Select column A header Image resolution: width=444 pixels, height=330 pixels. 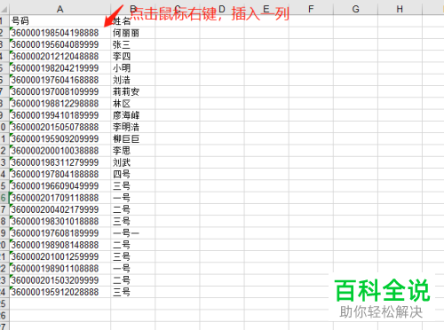click(59, 9)
